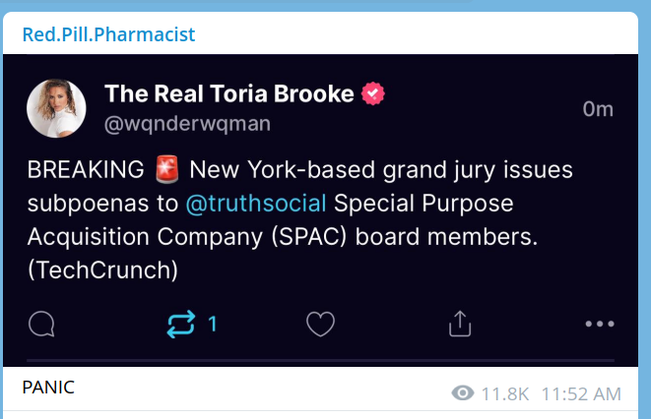Click the views eye icon
The image size is (651, 419).
(462, 394)
